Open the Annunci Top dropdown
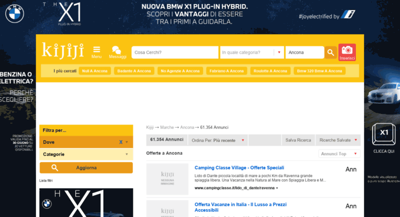This screenshot has height=217, width=400. (x=339, y=154)
